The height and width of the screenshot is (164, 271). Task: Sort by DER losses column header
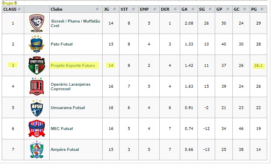coord(165,9)
